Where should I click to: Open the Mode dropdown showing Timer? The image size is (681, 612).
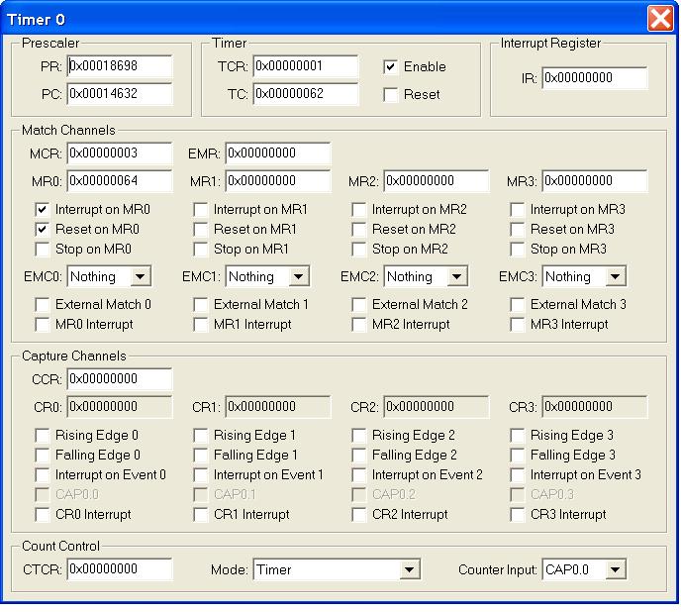(x=337, y=569)
